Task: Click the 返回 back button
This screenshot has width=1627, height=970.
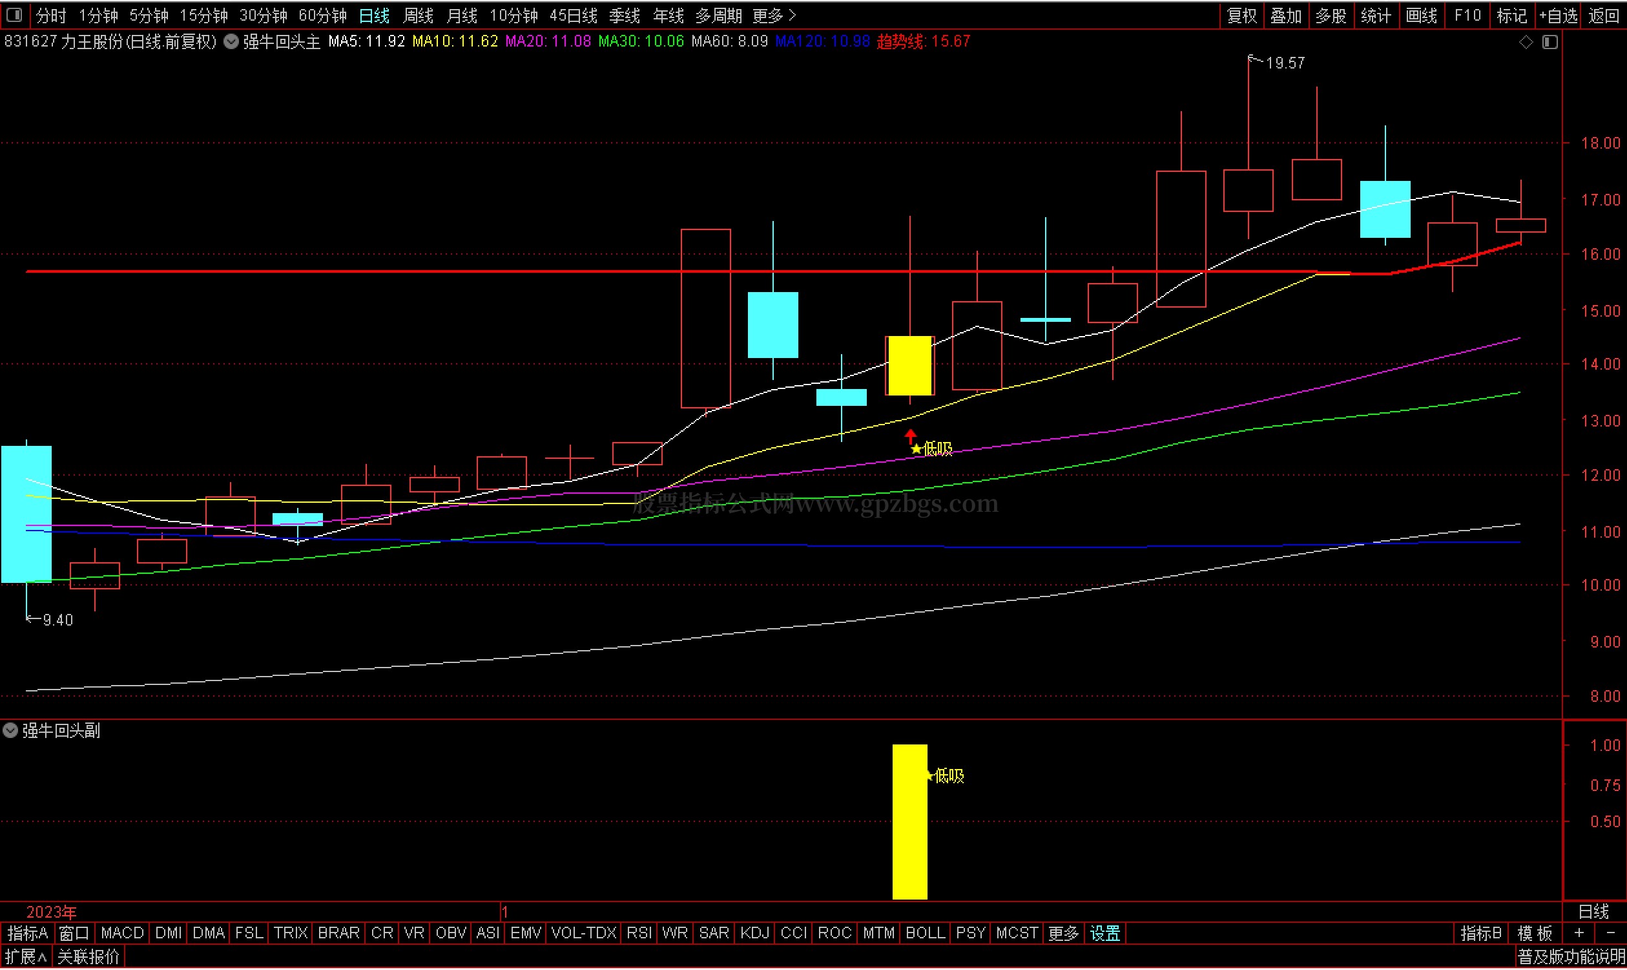Action: coord(1604,15)
